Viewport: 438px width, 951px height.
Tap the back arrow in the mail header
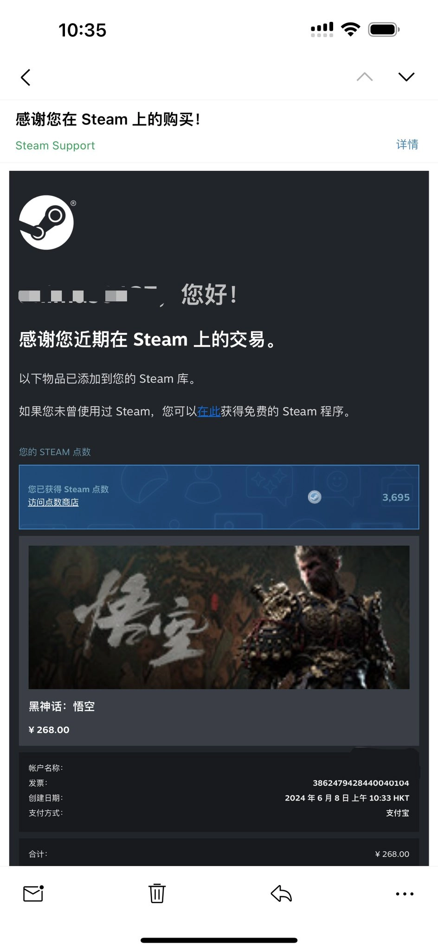point(26,77)
